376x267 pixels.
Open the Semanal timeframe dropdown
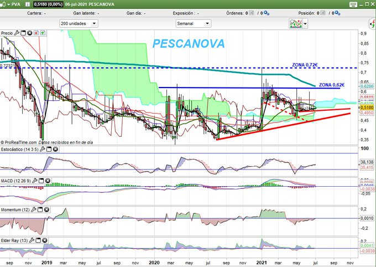pyautogui.click(x=207, y=23)
